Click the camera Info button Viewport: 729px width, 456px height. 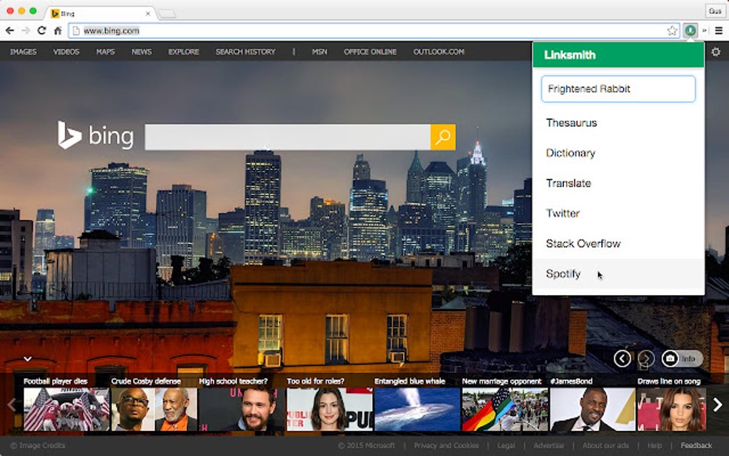[x=682, y=358]
